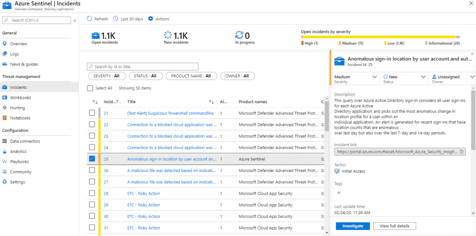Check the box for incident 31

click(92, 228)
